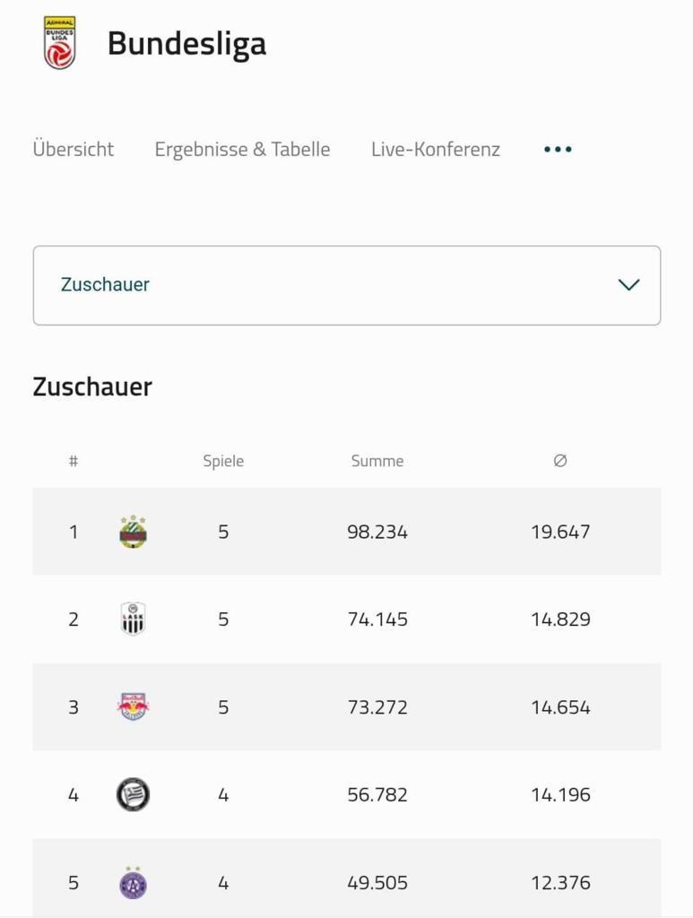This screenshot has width=693, height=918.
Task: Open the Zuschauer statistics selector box
Action: [x=346, y=285]
